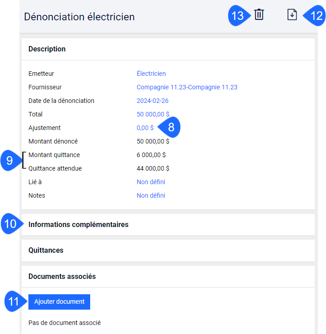Click the Emetteur label
Screen dimensions: 326x334
pos(41,74)
